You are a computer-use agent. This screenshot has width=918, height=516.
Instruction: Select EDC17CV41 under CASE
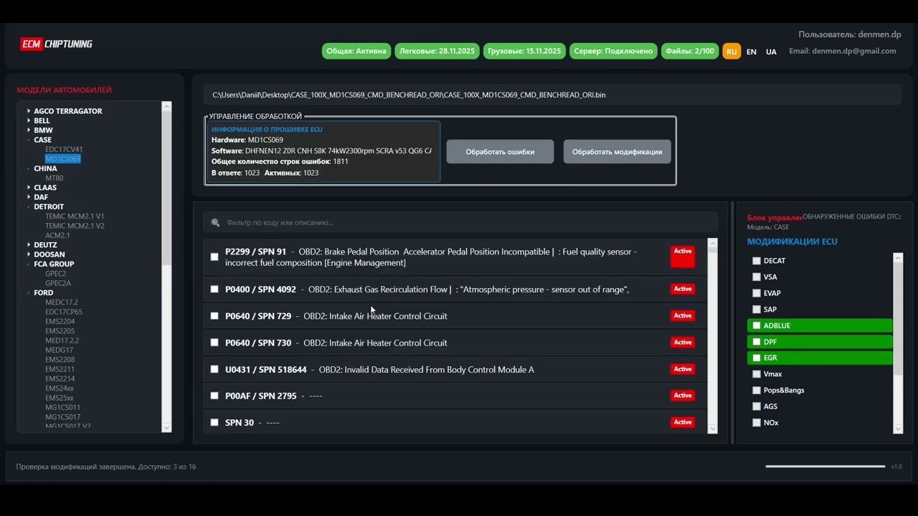point(64,150)
